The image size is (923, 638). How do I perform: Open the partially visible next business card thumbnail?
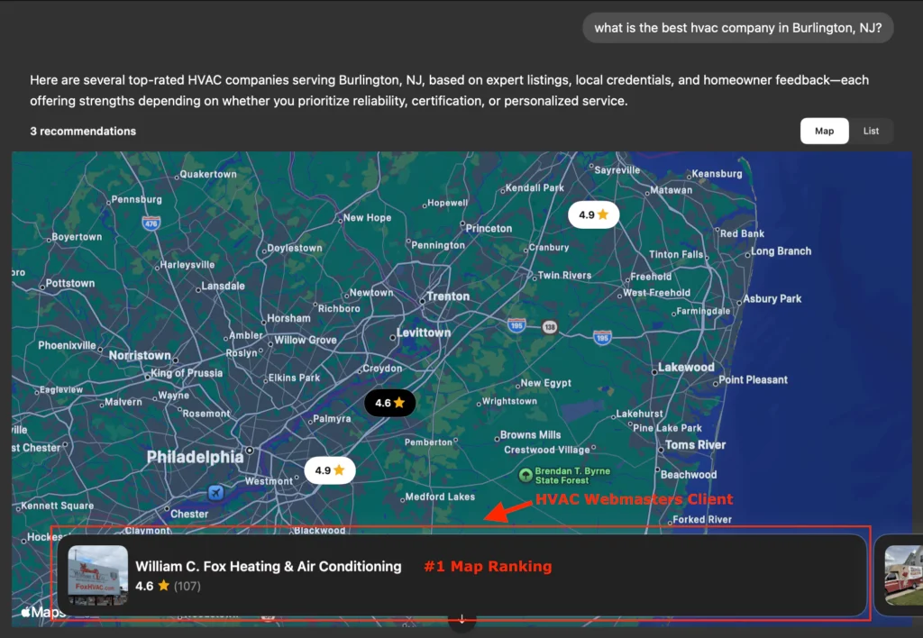point(903,575)
